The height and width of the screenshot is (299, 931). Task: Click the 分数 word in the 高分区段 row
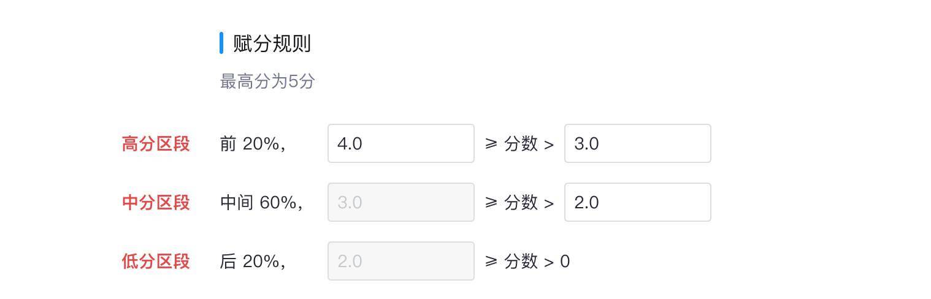pos(521,144)
